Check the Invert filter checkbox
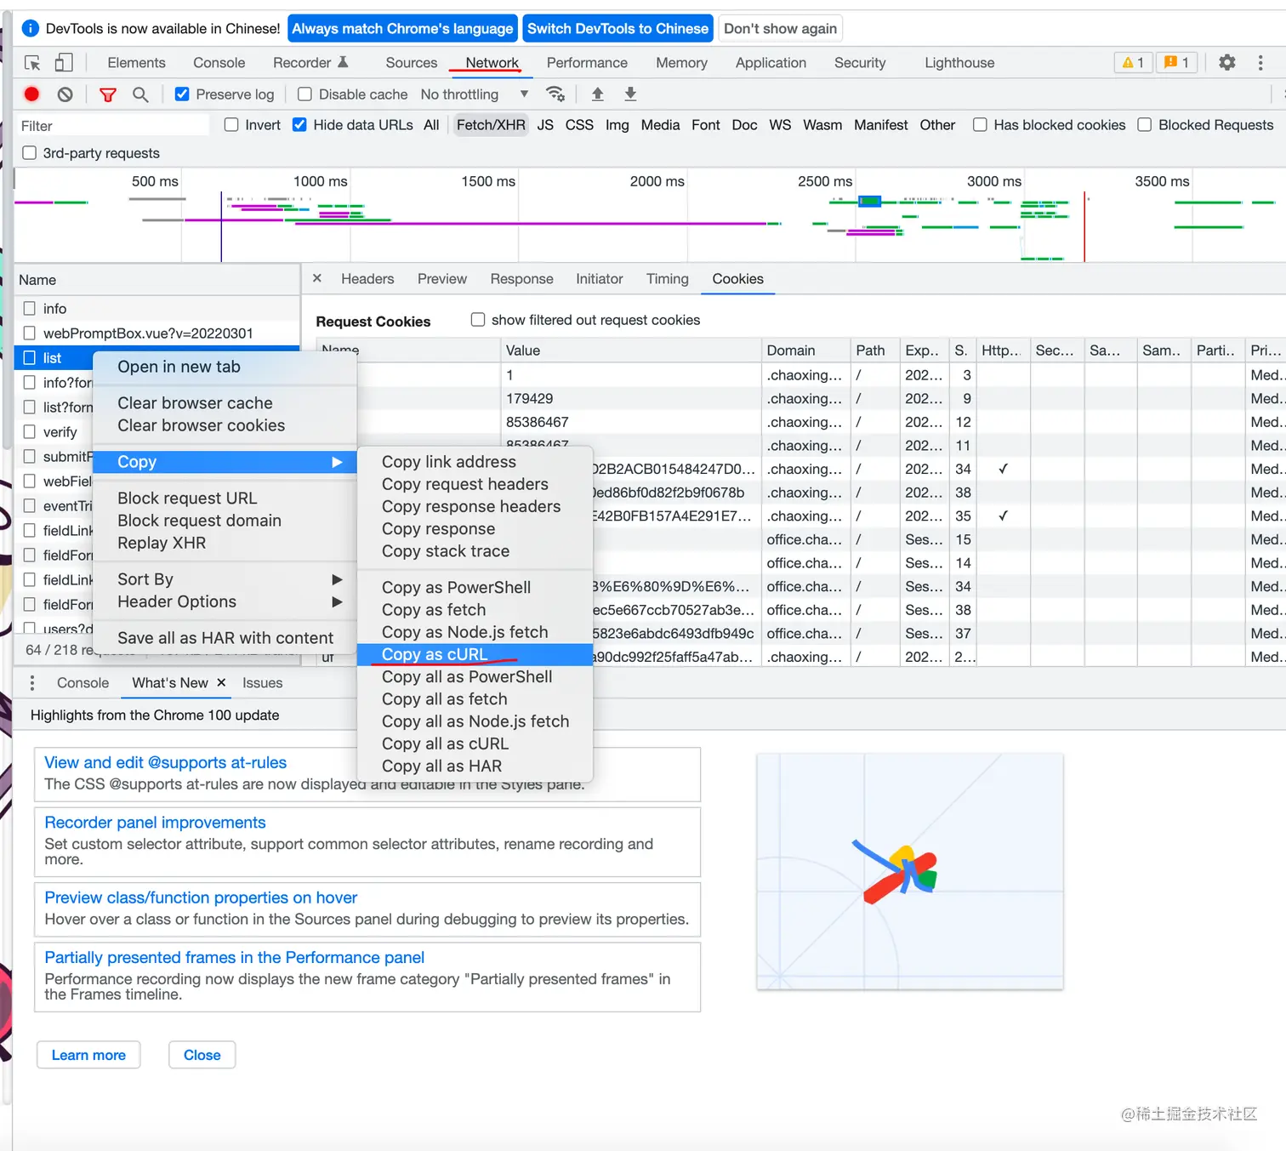Image resolution: width=1286 pixels, height=1151 pixels. [x=231, y=124]
